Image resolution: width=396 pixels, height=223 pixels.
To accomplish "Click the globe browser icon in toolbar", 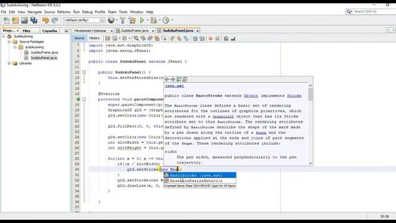I will click(x=111, y=20).
